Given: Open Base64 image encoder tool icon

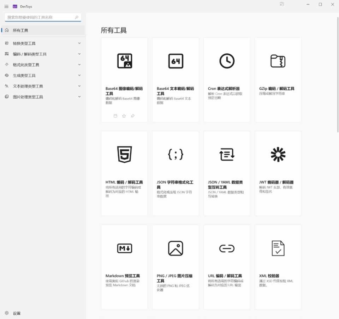Looking at the screenshot, I should click(x=125, y=61).
